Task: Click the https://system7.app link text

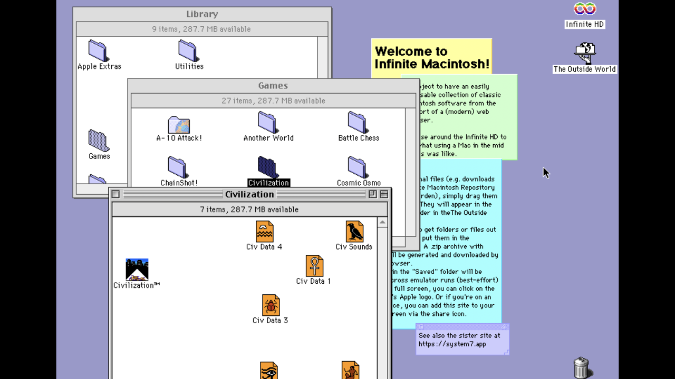Action: [452, 344]
